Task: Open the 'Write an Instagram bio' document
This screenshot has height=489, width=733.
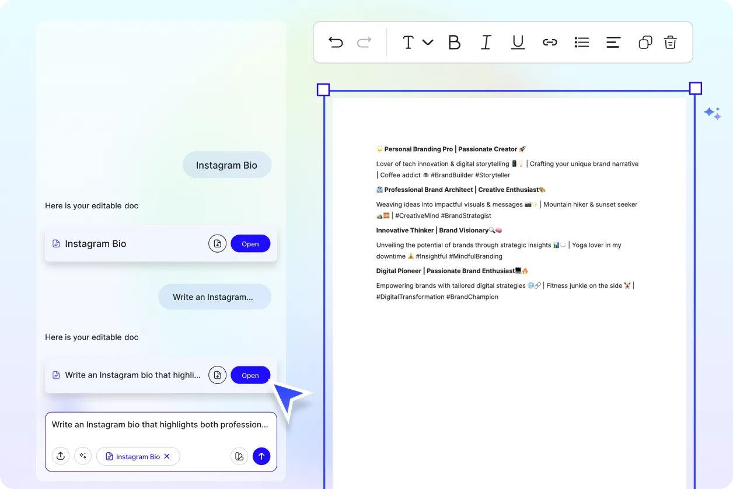Action: [x=250, y=375]
